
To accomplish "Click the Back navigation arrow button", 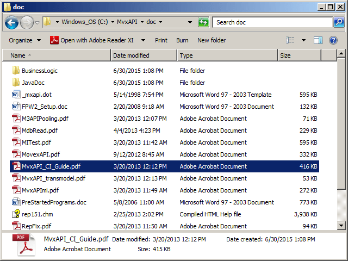I will 12,22.
